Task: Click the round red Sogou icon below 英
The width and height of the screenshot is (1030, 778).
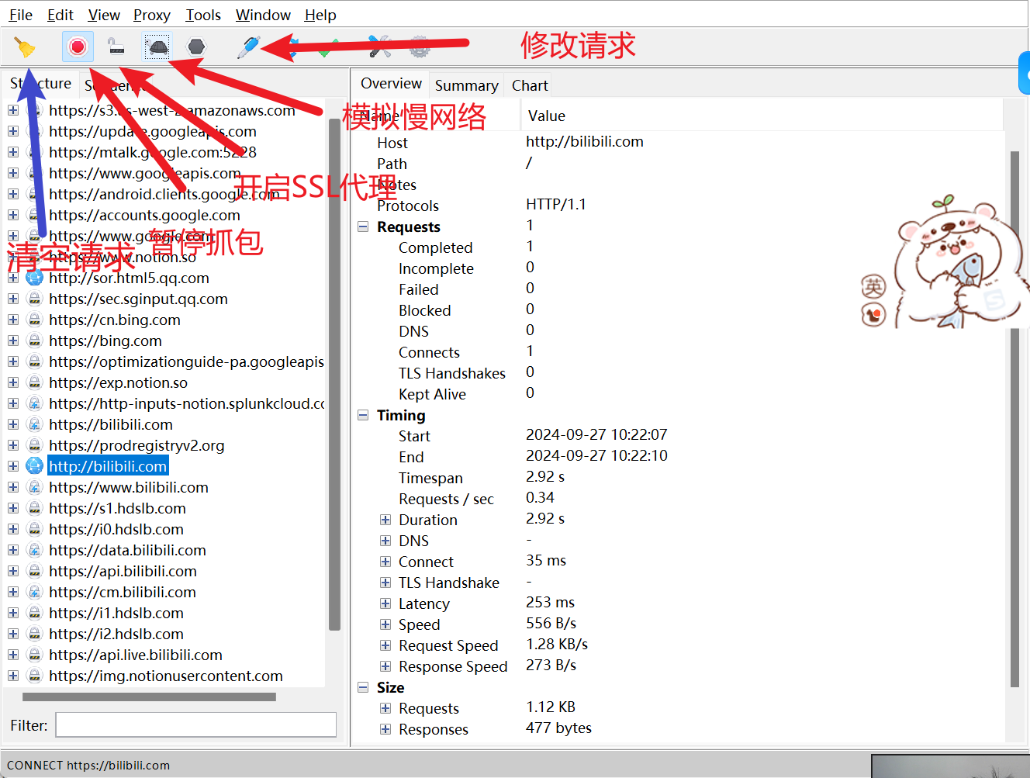Action: (874, 315)
